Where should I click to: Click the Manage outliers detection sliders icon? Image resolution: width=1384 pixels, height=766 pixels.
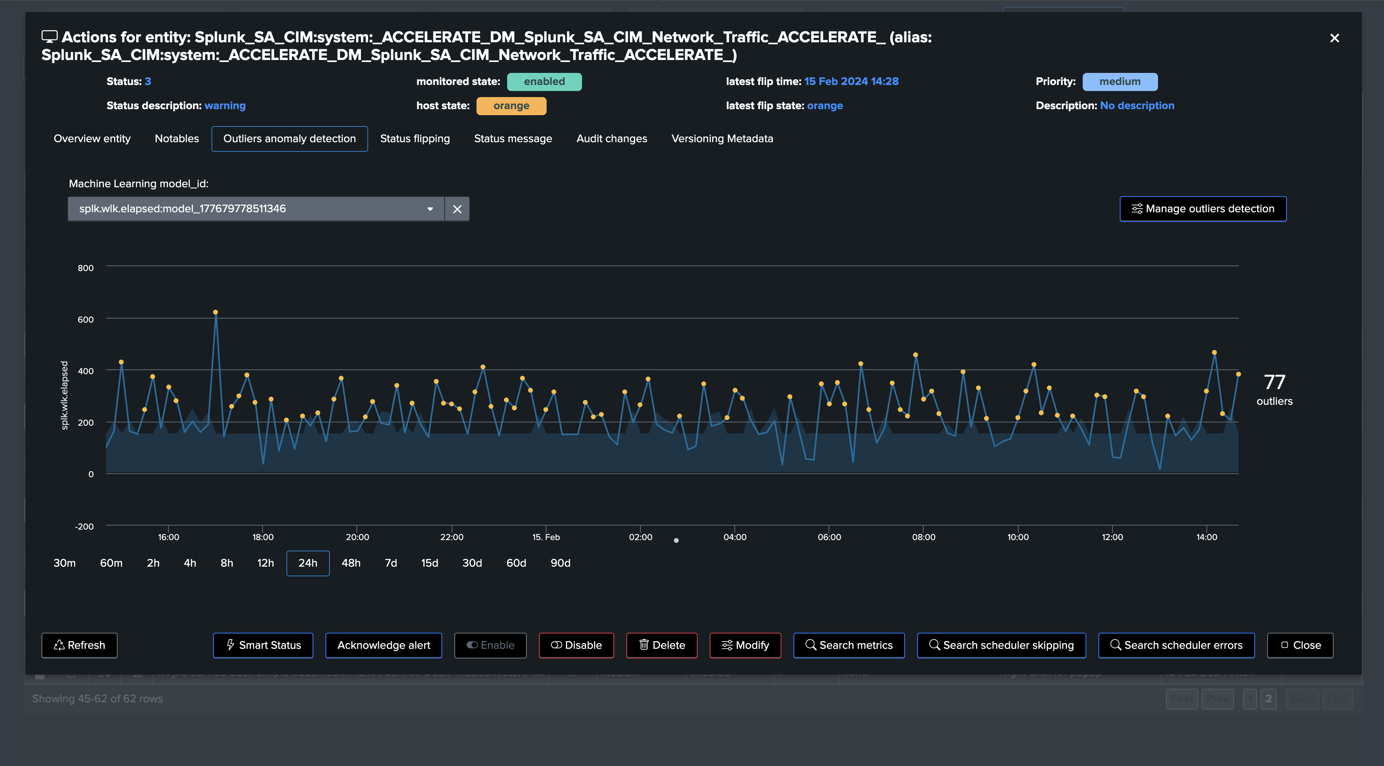point(1137,209)
